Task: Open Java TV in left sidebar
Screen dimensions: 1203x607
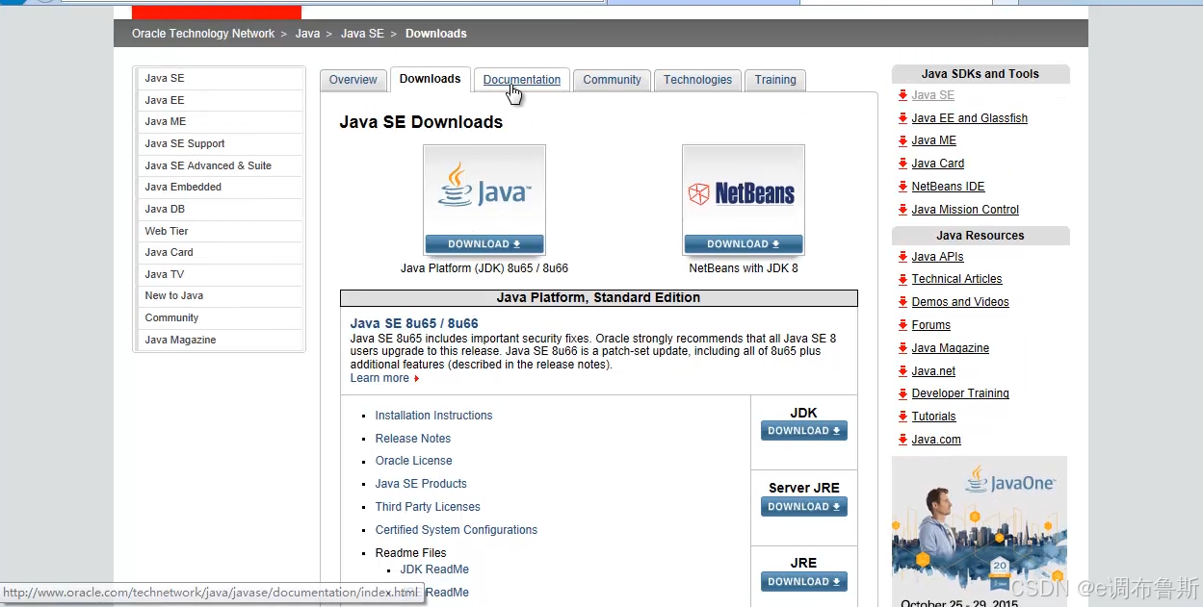Action: (221, 274)
